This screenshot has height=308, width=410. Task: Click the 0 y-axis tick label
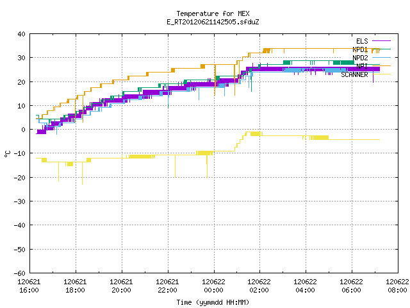[24, 130]
